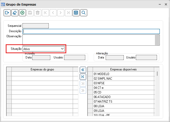The image size is (170, 122).
Task: Click the Empresas disponíveis column header
Action: [x=124, y=69]
